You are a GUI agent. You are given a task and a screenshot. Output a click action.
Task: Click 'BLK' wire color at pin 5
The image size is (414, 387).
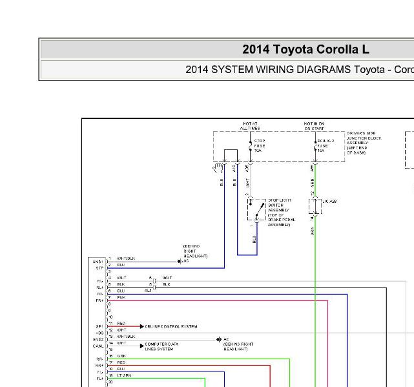[x=121, y=284]
